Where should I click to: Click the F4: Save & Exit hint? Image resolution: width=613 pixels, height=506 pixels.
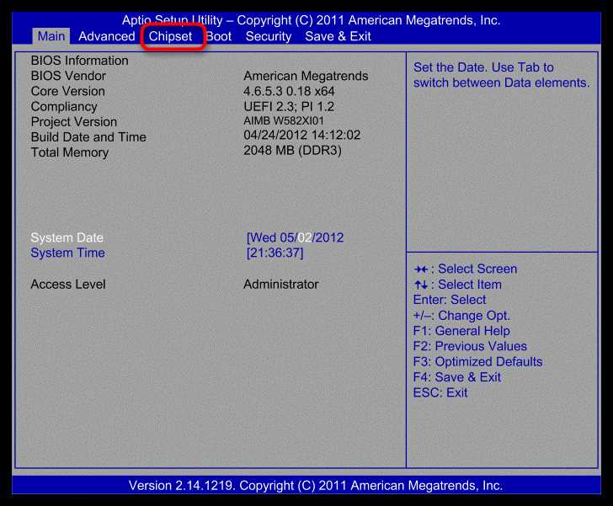(457, 377)
